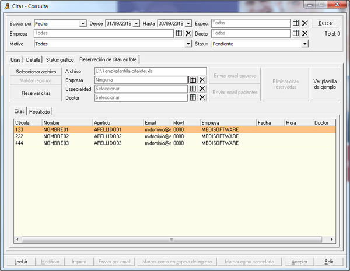The width and height of the screenshot is (350, 271).
Task: Click the Seleccionar archivo button
Action: pyautogui.click(x=36, y=72)
